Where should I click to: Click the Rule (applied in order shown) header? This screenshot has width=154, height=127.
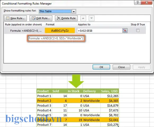pyautogui.click(x=23, y=24)
